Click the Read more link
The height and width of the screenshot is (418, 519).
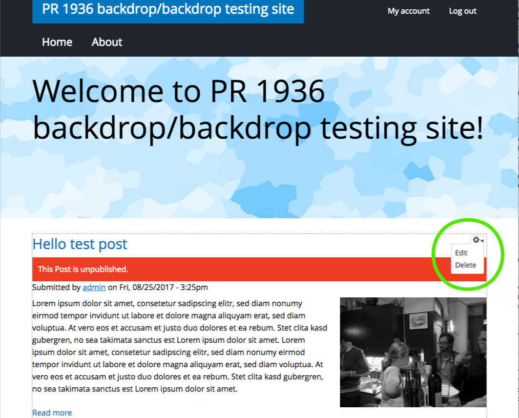click(x=52, y=412)
